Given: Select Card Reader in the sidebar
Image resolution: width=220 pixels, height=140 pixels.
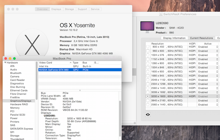Looking at the screenshot, I should (x=17, y=80).
